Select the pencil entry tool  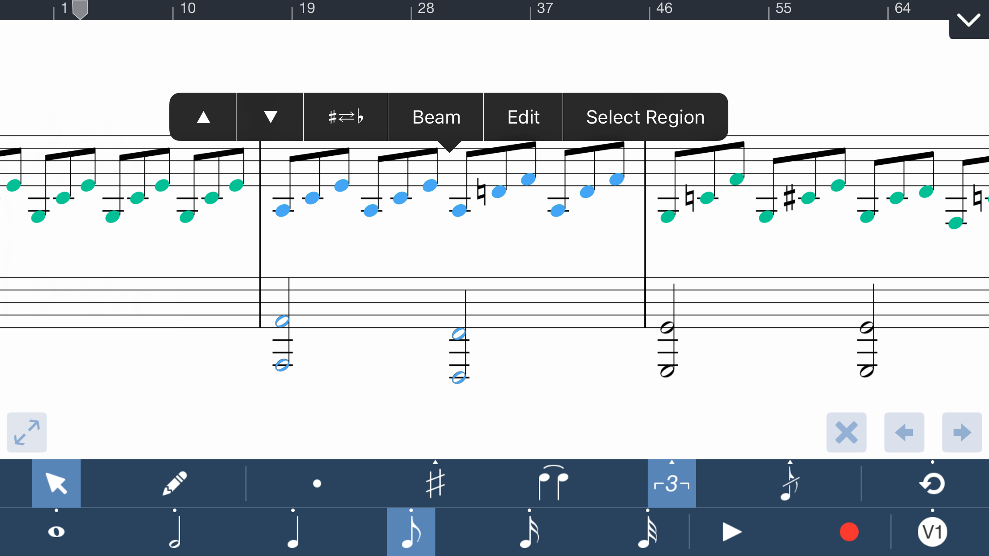[175, 483]
